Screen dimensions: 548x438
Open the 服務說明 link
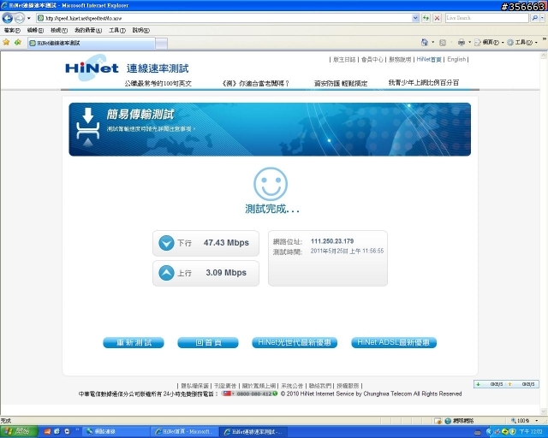400,60
